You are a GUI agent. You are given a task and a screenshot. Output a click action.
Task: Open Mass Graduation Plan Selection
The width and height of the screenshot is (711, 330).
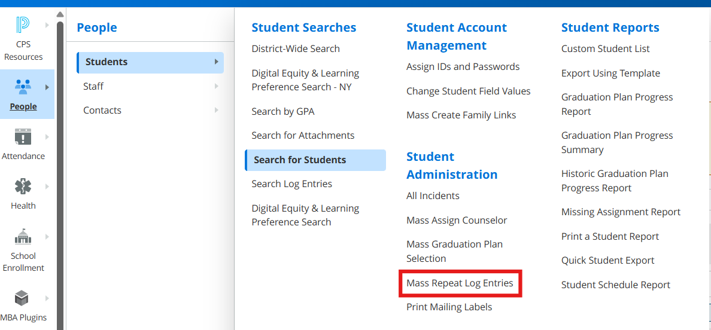(x=454, y=251)
